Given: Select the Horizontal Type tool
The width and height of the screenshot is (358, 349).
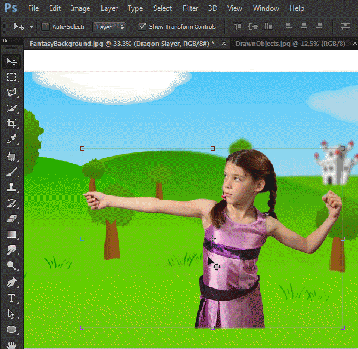Looking at the screenshot, I should click(11, 298).
